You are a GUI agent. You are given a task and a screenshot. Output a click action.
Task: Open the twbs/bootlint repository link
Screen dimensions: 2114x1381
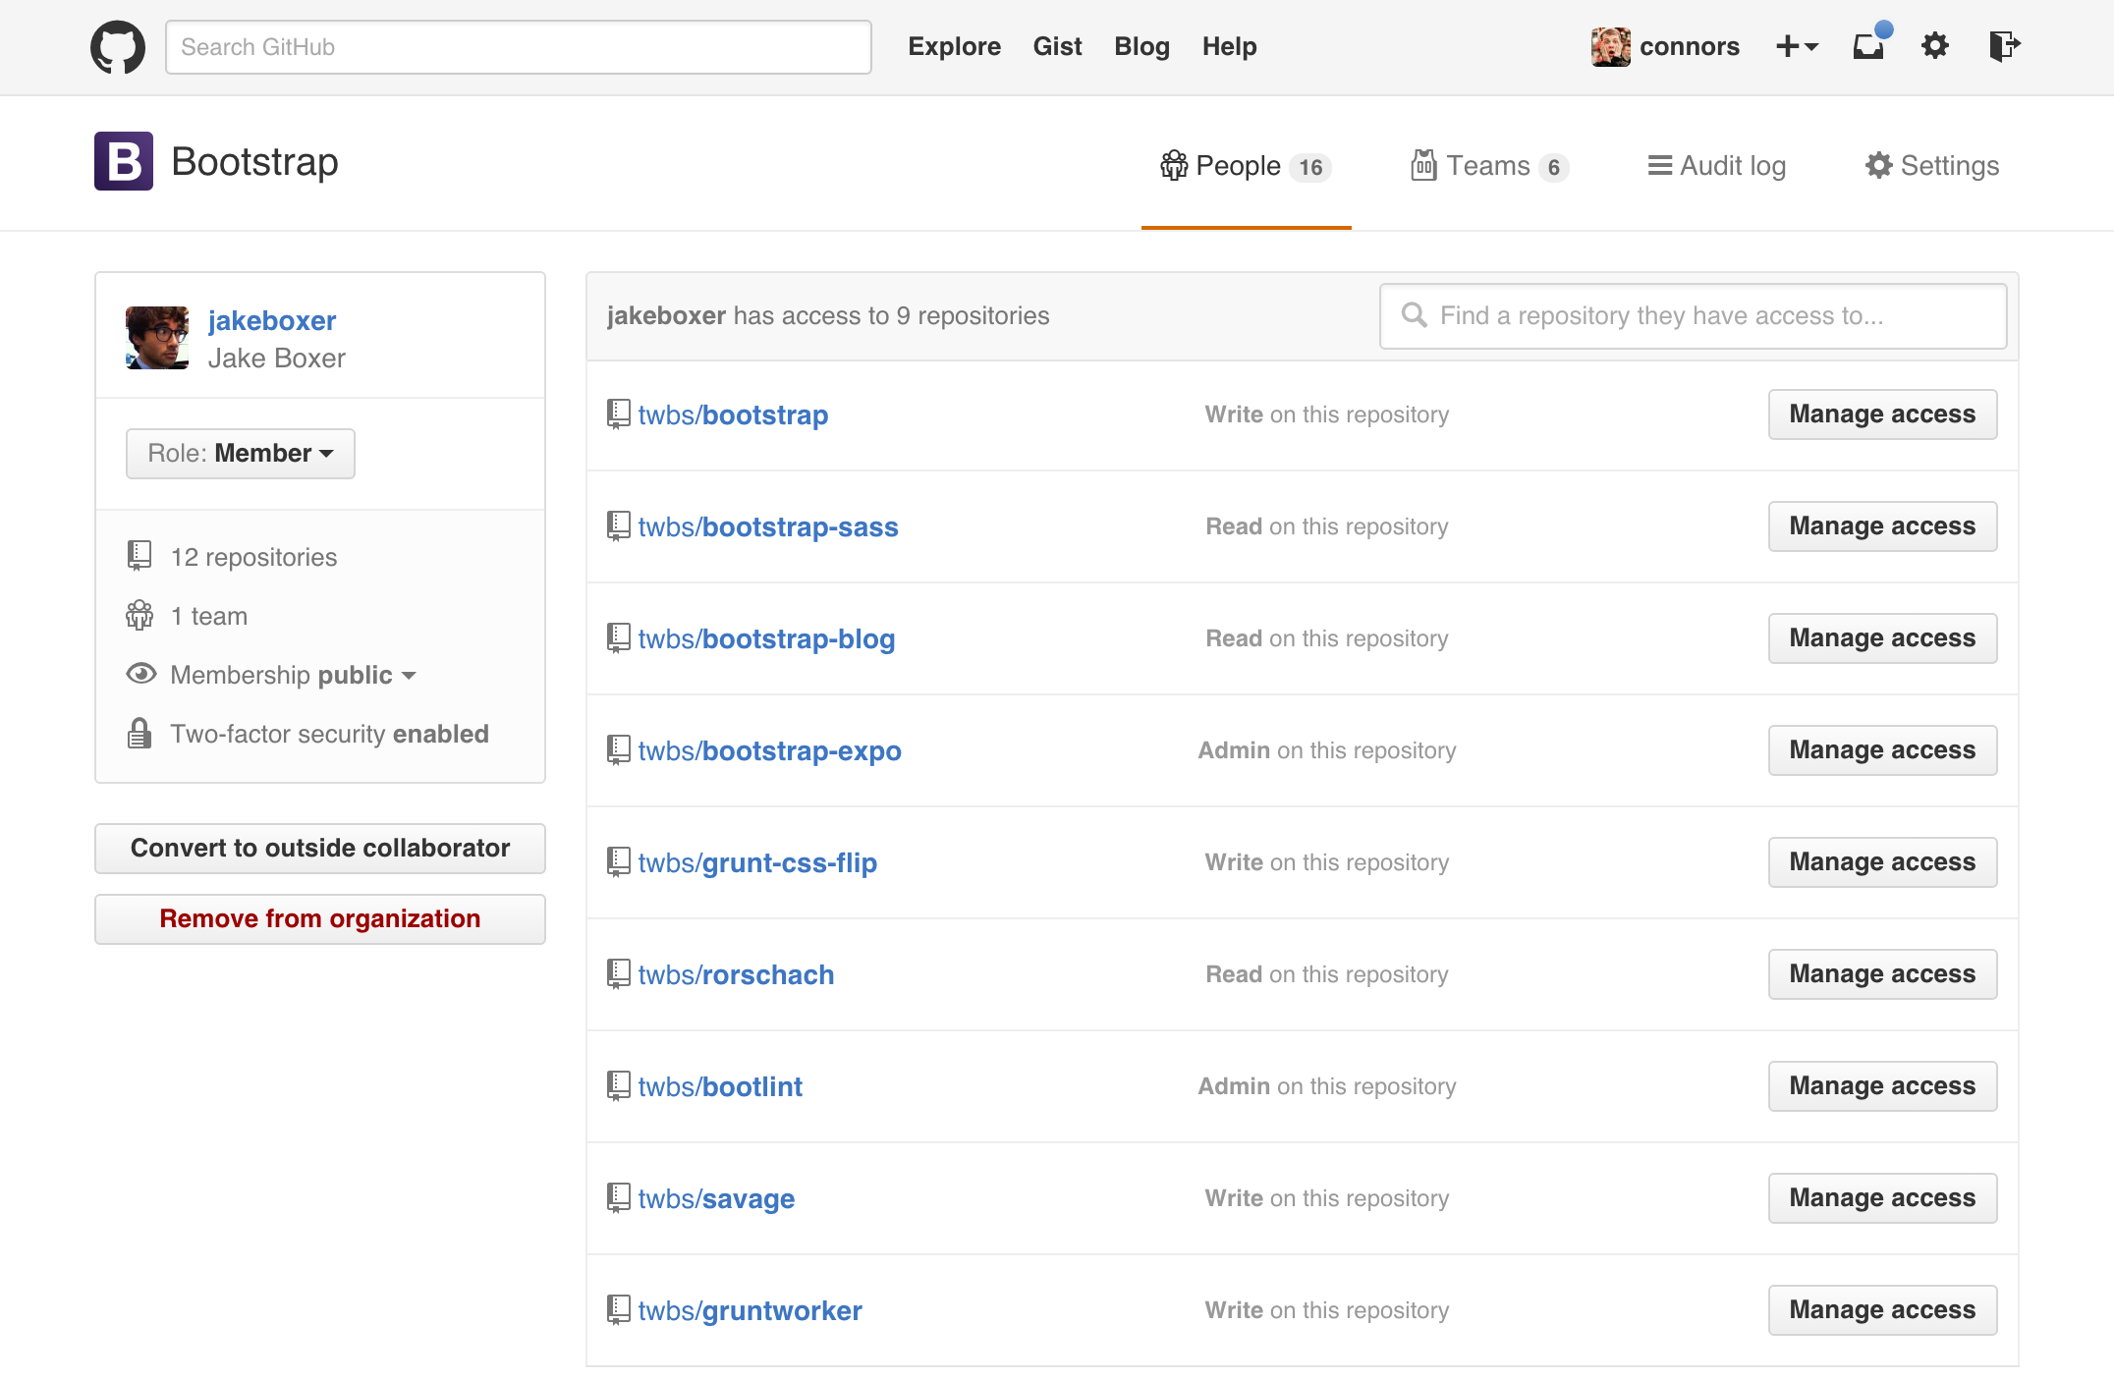pos(720,1086)
